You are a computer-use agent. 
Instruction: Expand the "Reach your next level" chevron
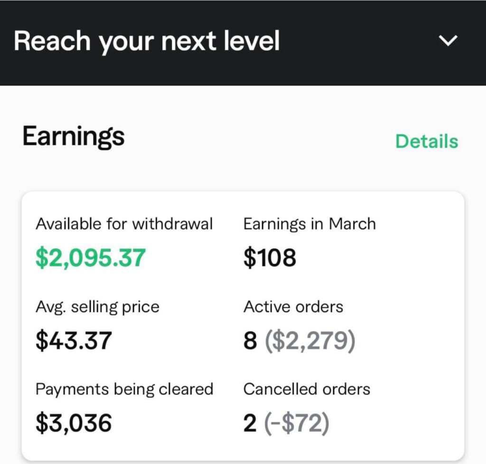(x=448, y=41)
